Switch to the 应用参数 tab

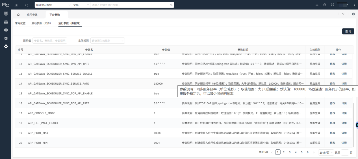(32, 15)
